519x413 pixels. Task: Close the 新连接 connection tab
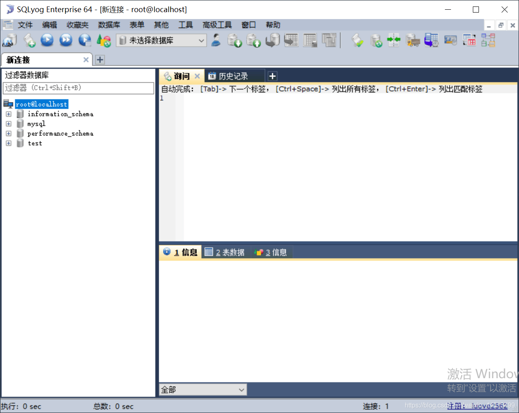[86, 60]
